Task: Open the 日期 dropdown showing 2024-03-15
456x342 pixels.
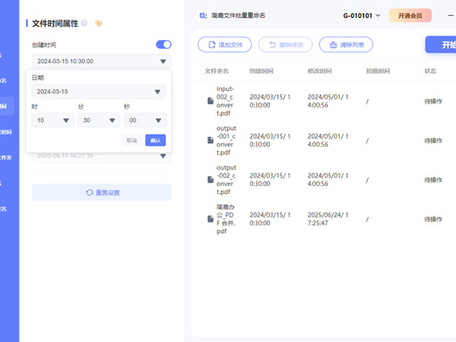Action: [99, 92]
